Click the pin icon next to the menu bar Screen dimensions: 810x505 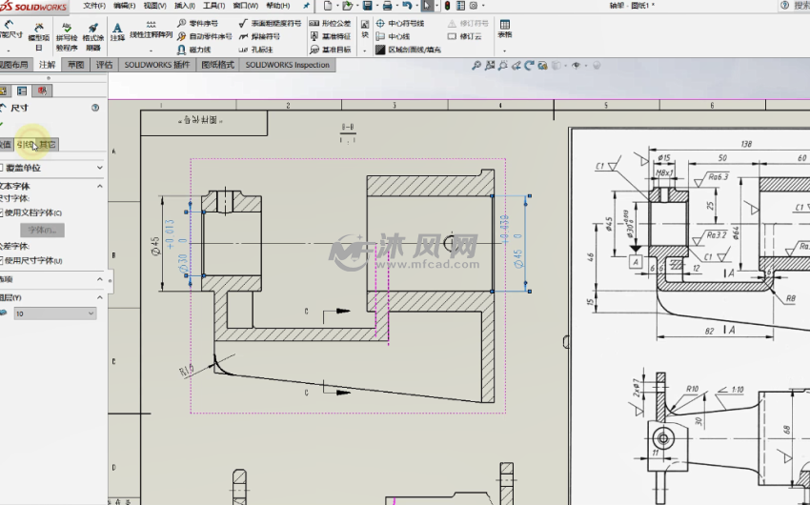(306, 6)
